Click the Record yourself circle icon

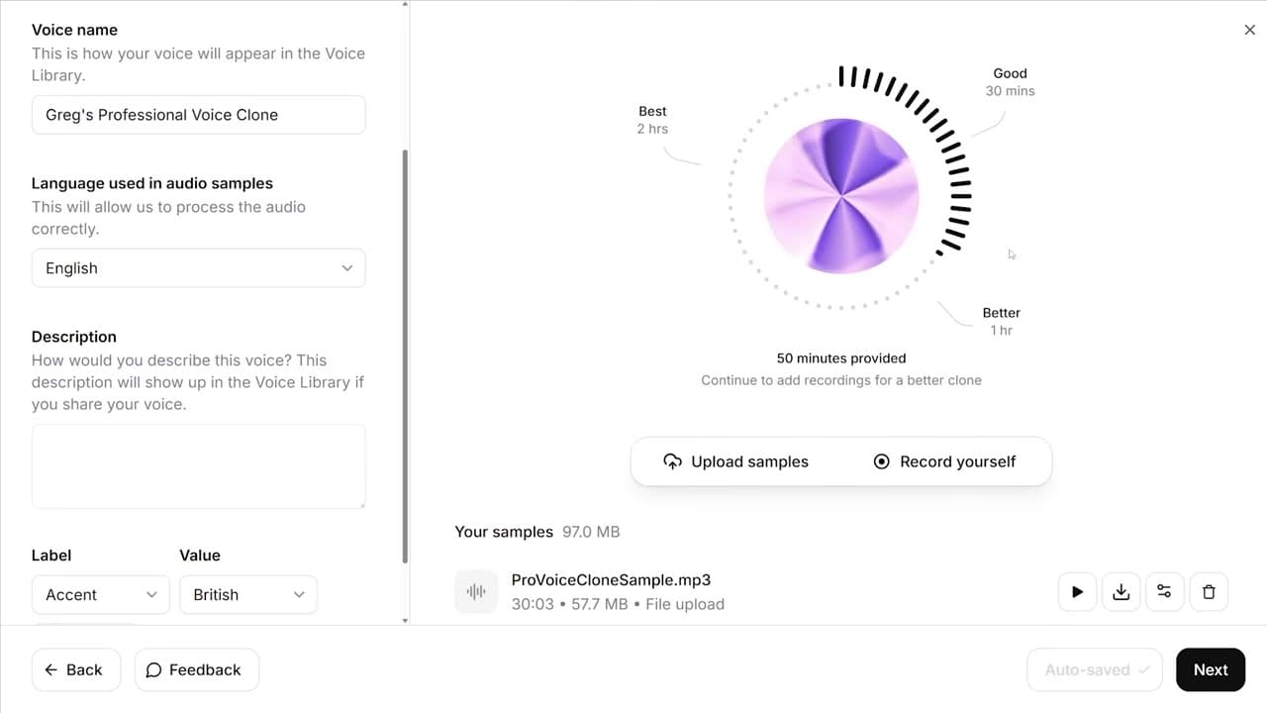point(882,461)
